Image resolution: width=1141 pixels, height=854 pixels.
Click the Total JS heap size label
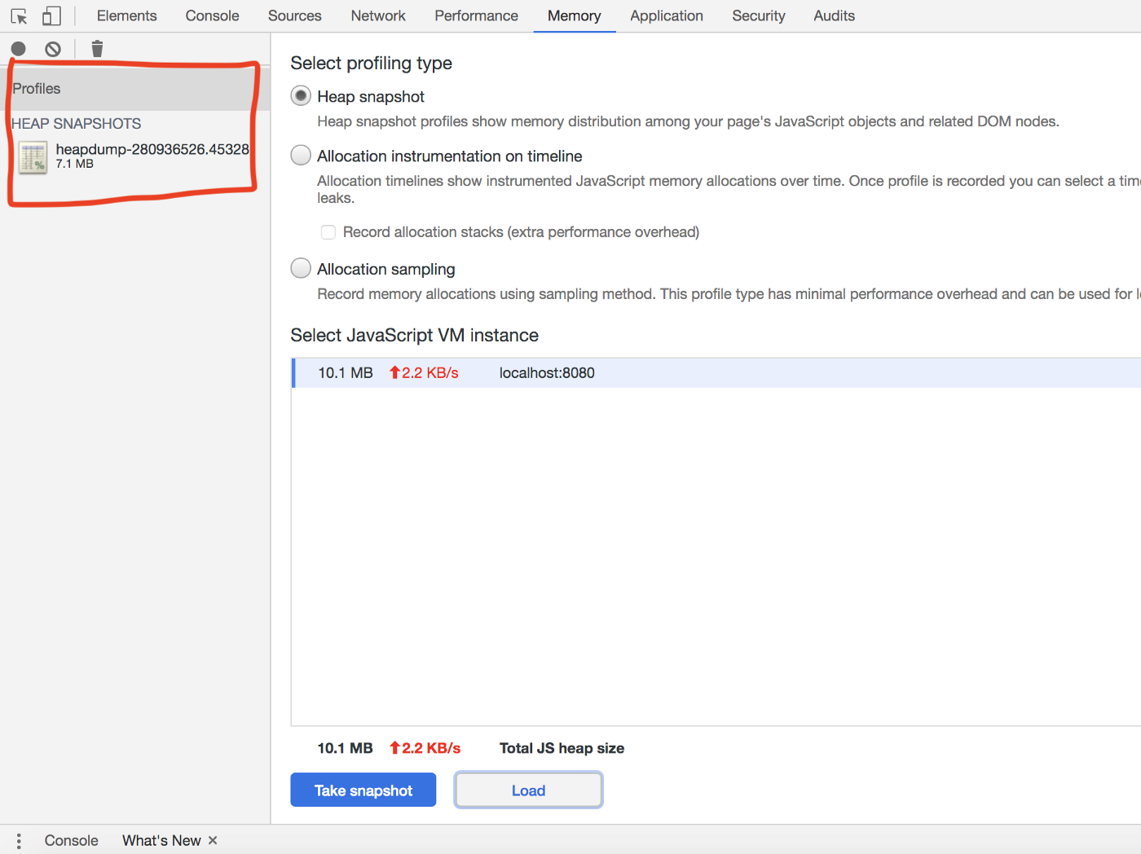tap(562, 748)
